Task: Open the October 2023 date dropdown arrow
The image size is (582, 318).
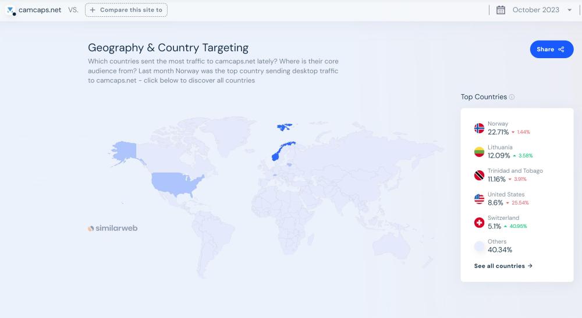Action: tap(569, 10)
